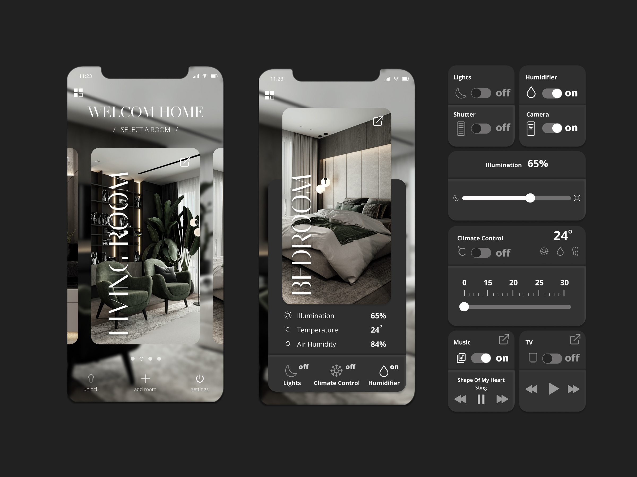Open the grid menu icon on Bedroom screen
This screenshot has width=637, height=477.
tap(270, 95)
